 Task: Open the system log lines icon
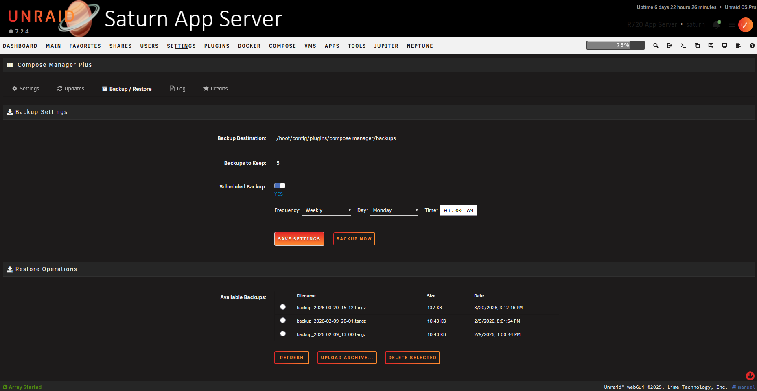(x=738, y=46)
